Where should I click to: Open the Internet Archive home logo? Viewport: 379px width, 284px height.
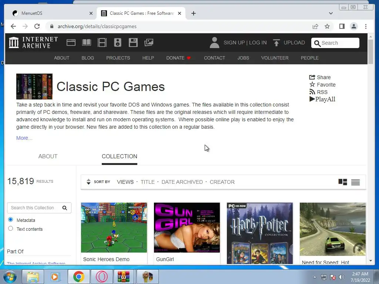click(33, 43)
